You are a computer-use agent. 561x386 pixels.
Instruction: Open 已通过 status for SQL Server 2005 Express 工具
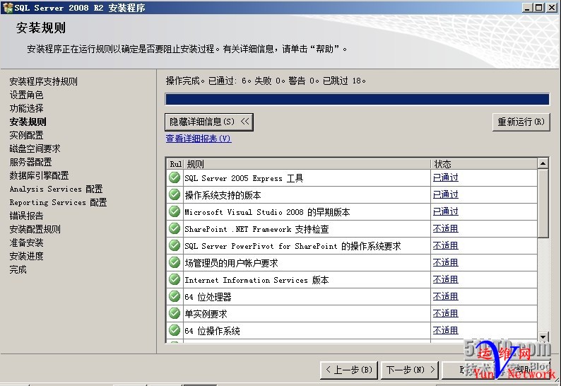pos(445,177)
